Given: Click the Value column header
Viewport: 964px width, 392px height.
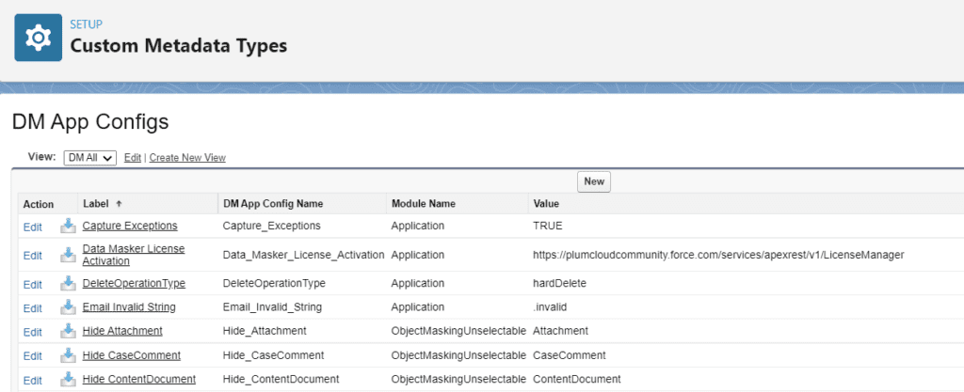Looking at the screenshot, I should point(547,203).
